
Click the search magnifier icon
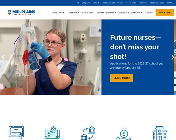click(78, 3)
